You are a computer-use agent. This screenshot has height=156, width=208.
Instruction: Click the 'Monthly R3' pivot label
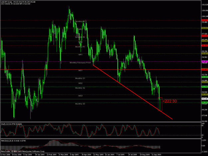tap(80, 21)
